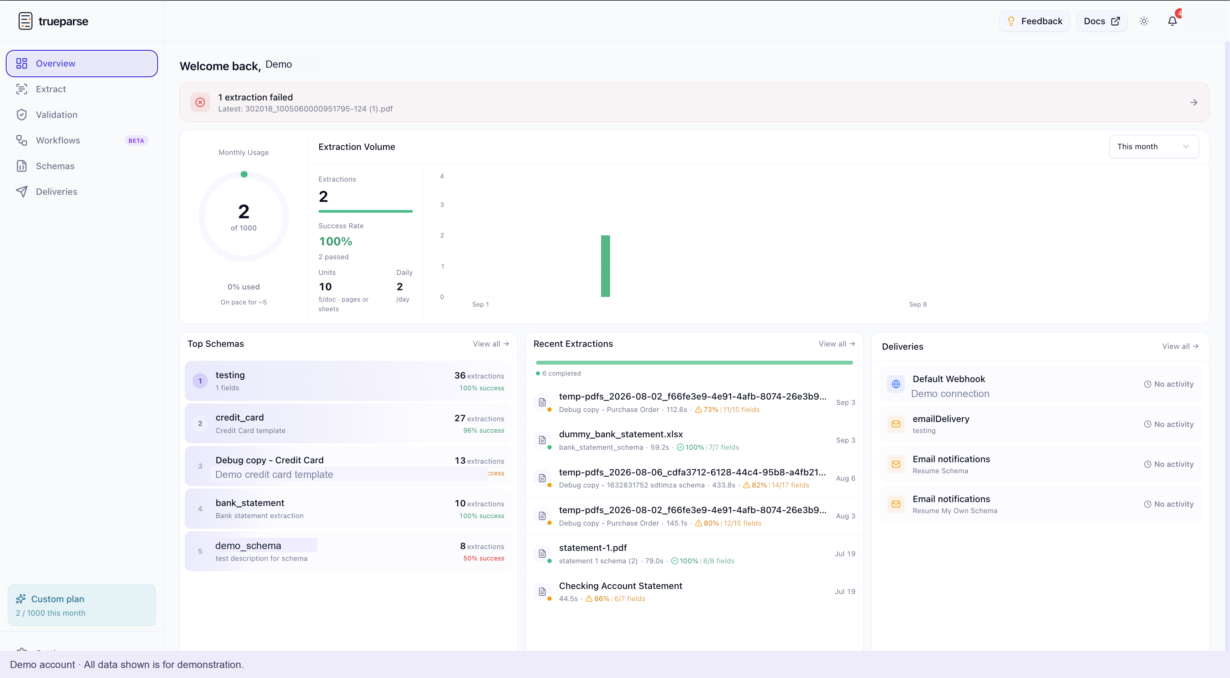Open emailDelivery testing delivery
Image resolution: width=1230 pixels, height=678 pixels.
1040,424
